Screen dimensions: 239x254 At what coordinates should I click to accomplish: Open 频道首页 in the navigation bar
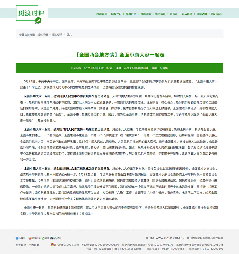coord(102,14)
